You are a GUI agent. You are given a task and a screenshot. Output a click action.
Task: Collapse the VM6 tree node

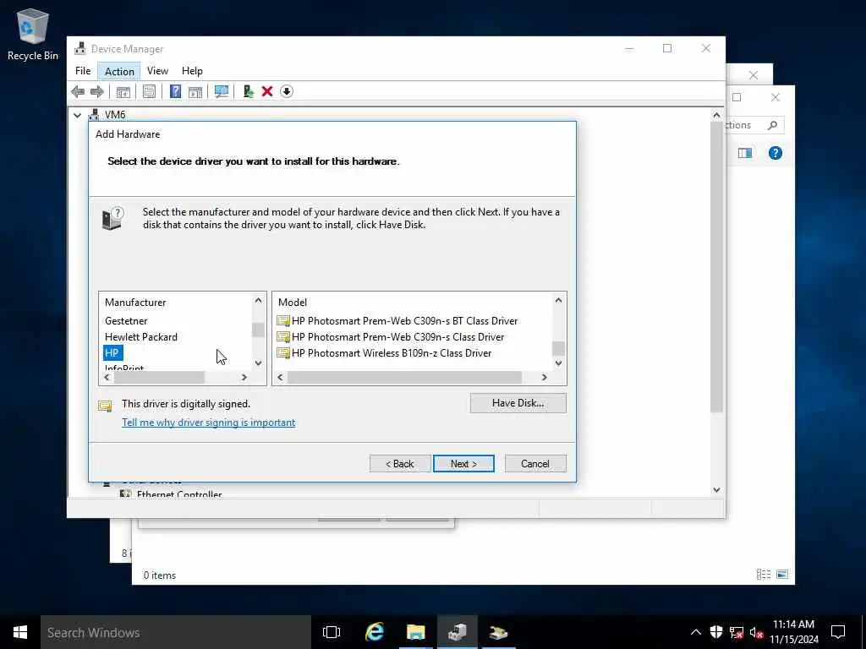click(x=77, y=115)
